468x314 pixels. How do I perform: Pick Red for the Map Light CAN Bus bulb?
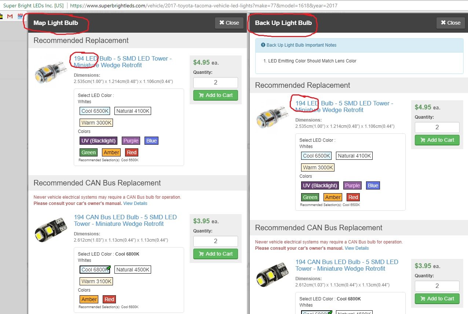click(x=109, y=299)
